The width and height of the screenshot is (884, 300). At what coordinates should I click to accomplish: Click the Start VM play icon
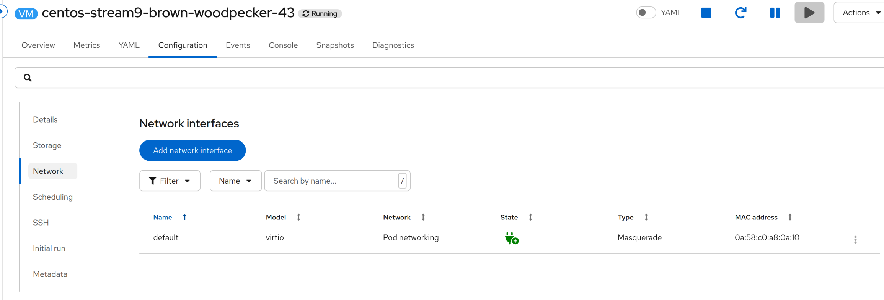(809, 13)
